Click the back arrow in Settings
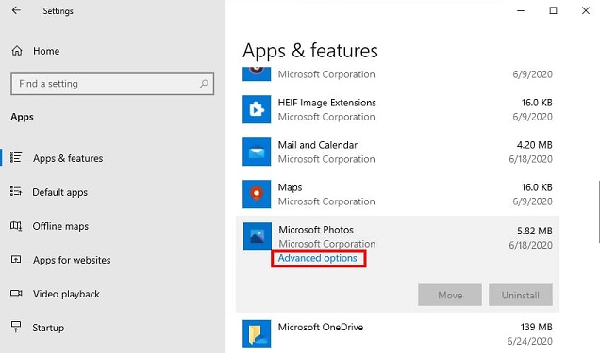 [x=16, y=10]
